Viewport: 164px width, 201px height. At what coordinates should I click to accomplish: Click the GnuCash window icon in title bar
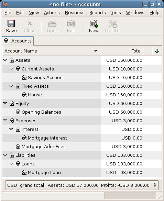click(5, 4)
